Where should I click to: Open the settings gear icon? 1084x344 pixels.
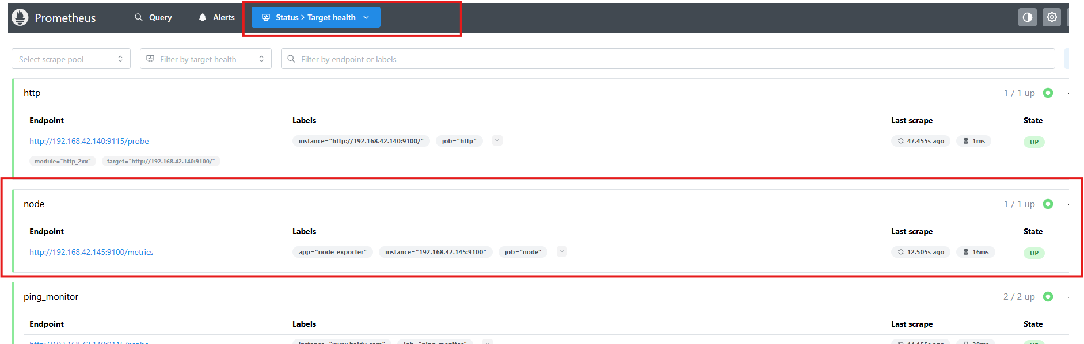pyautogui.click(x=1052, y=17)
